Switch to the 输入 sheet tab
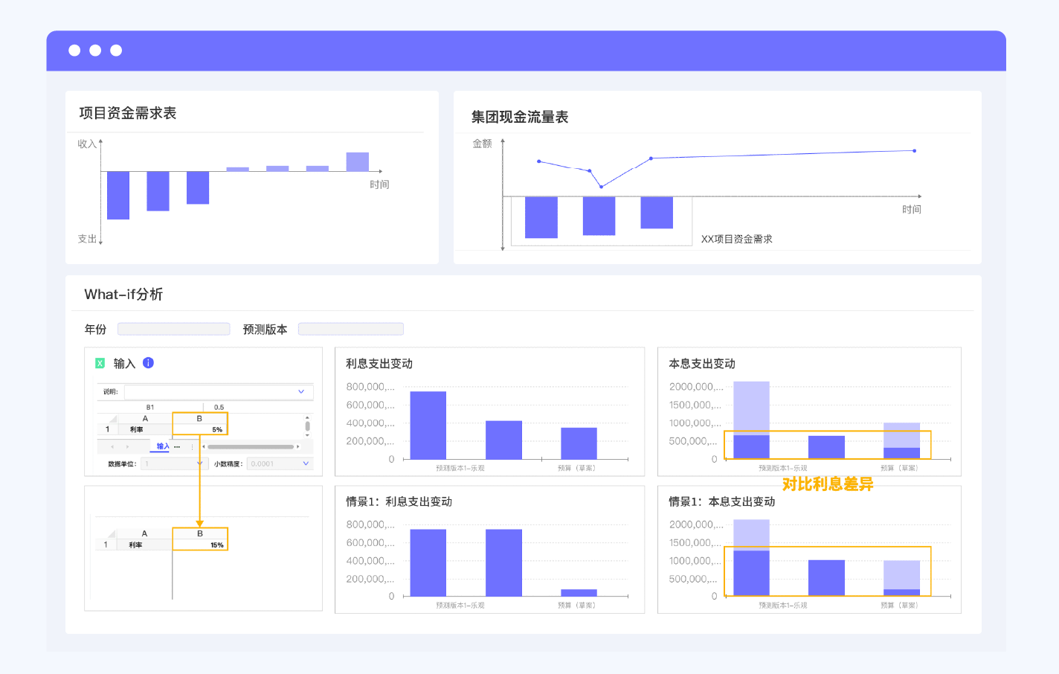Image resolution: width=1059 pixels, height=674 pixels. coord(163,446)
